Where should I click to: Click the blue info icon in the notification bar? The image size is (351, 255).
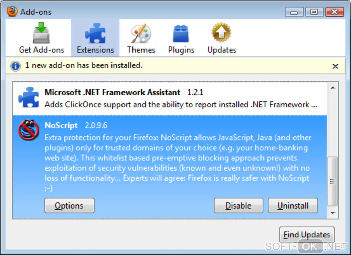(15, 66)
